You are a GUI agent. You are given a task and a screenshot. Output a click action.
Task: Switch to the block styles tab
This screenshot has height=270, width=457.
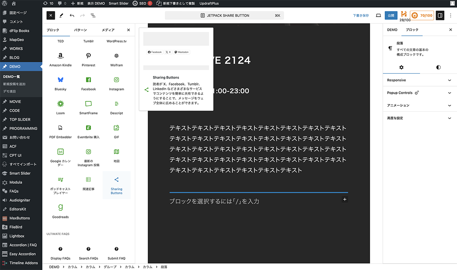pos(438,67)
